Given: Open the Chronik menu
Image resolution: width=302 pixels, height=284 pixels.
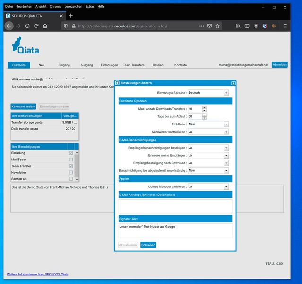Looking at the screenshot, I should pos(55,6).
